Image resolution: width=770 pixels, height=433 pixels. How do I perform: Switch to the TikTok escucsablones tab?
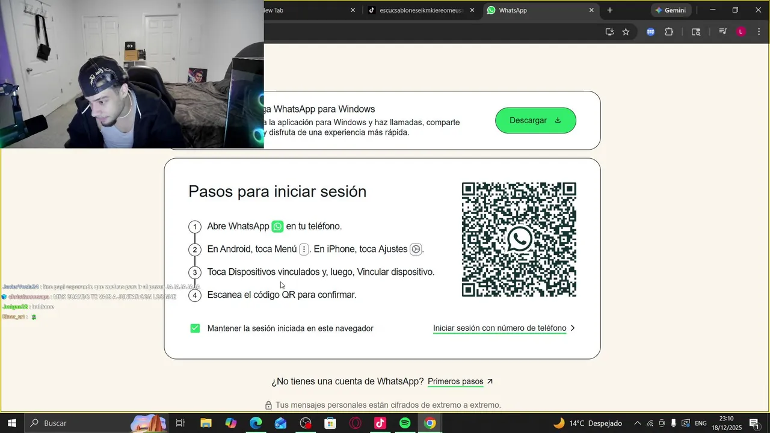pos(421,10)
